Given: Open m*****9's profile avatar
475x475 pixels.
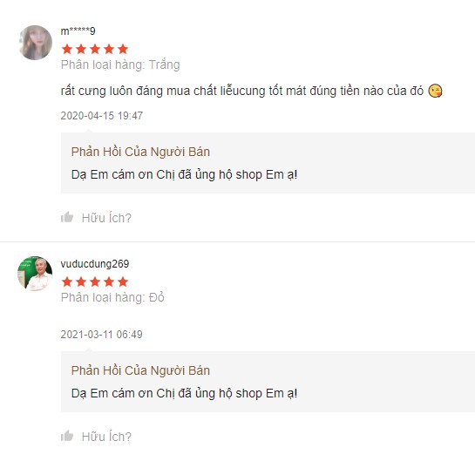Looking at the screenshot, I should [x=35, y=43].
